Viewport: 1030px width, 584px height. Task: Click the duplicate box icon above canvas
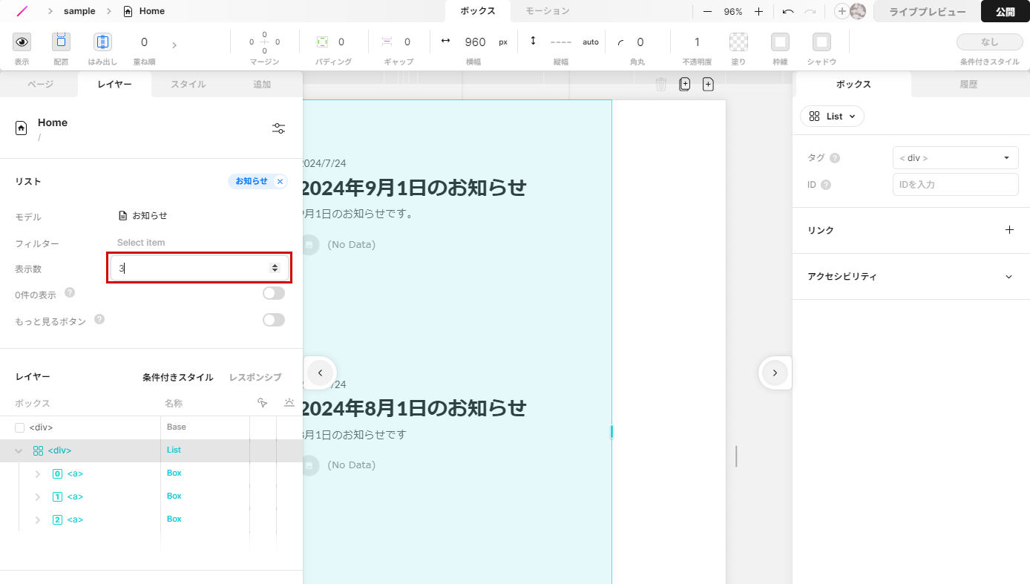[684, 85]
